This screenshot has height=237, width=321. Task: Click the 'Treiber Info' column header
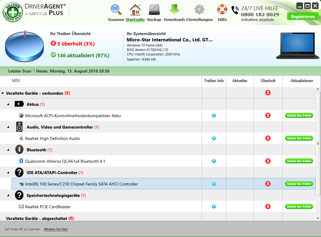214,81
